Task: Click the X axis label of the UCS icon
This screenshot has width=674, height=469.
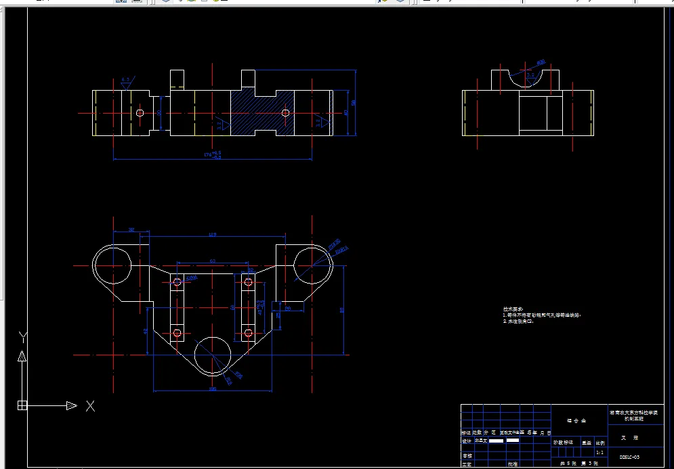Action: click(90, 406)
